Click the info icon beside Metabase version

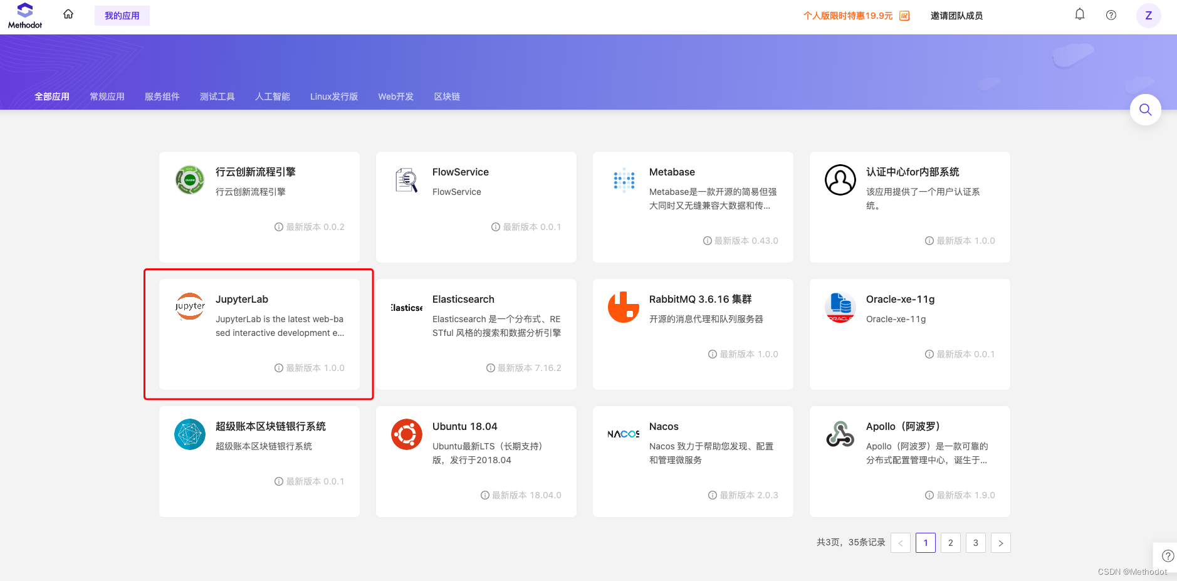tap(708, 241)
